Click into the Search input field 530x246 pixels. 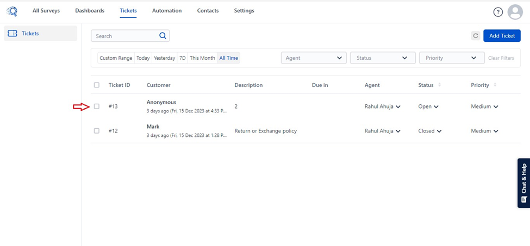coord(125,36)
